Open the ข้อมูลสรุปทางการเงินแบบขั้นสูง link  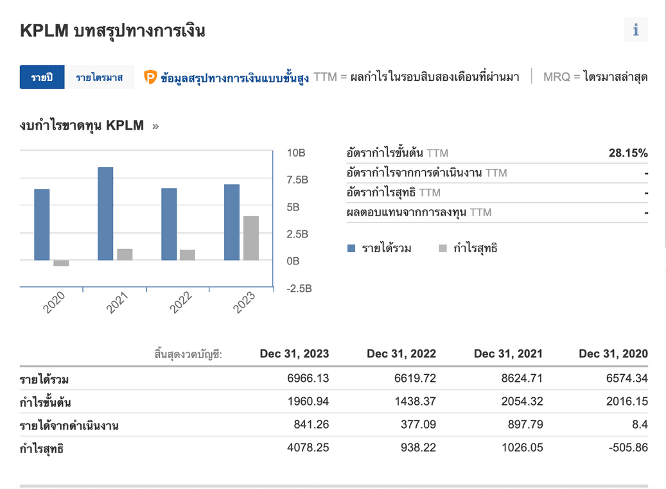(235, 78)
